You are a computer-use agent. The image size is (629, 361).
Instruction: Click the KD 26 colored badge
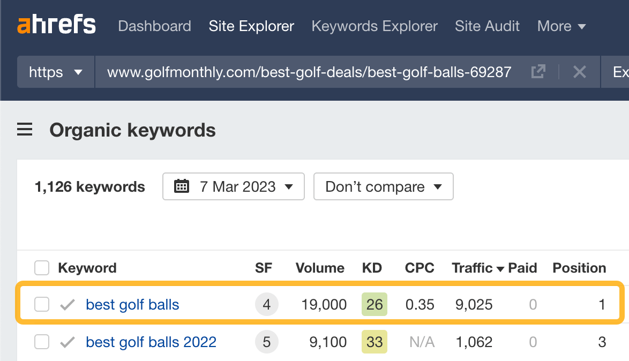point(374,304)
